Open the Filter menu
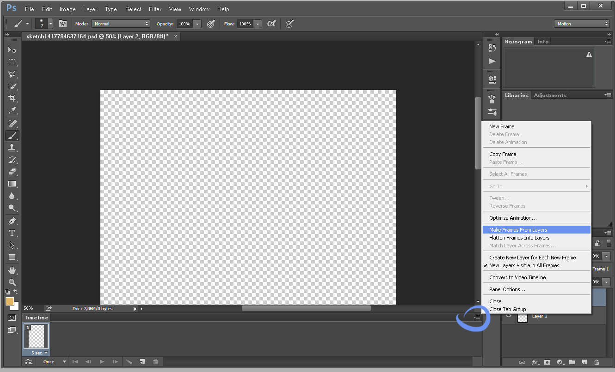 (x=155, y=9)
